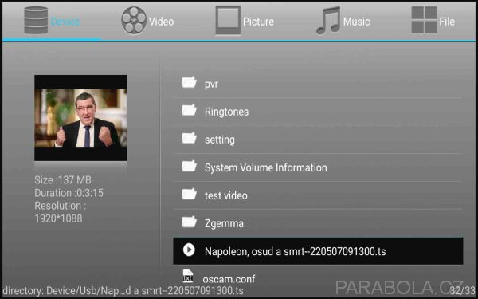
Task: Click the video preview thumbnail
Action: [80, 118]
